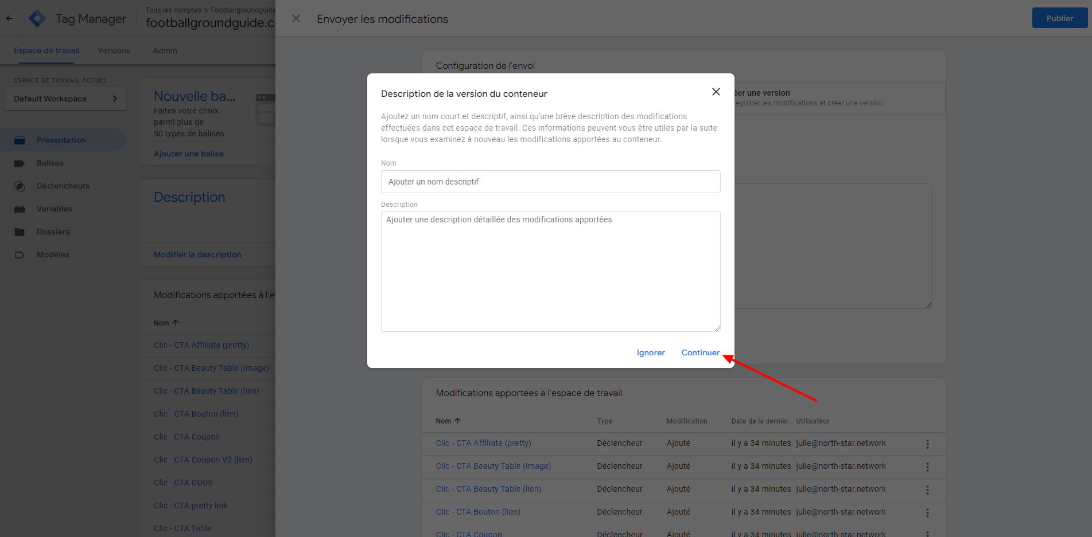This screenshot has width=1092, height=537.
Task: Select Variables in the left navigation
Action: [x=55, y=209]
